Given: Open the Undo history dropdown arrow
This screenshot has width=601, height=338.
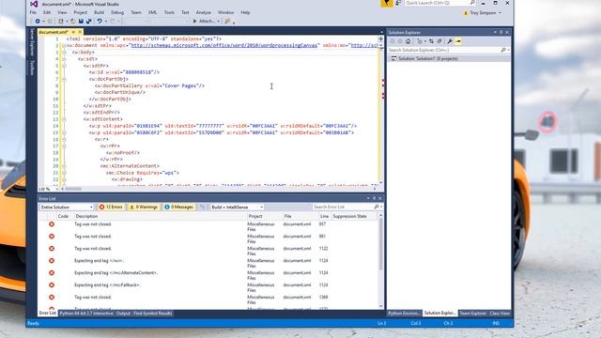Looking at the screenshot, I should (x=106, y=21).
